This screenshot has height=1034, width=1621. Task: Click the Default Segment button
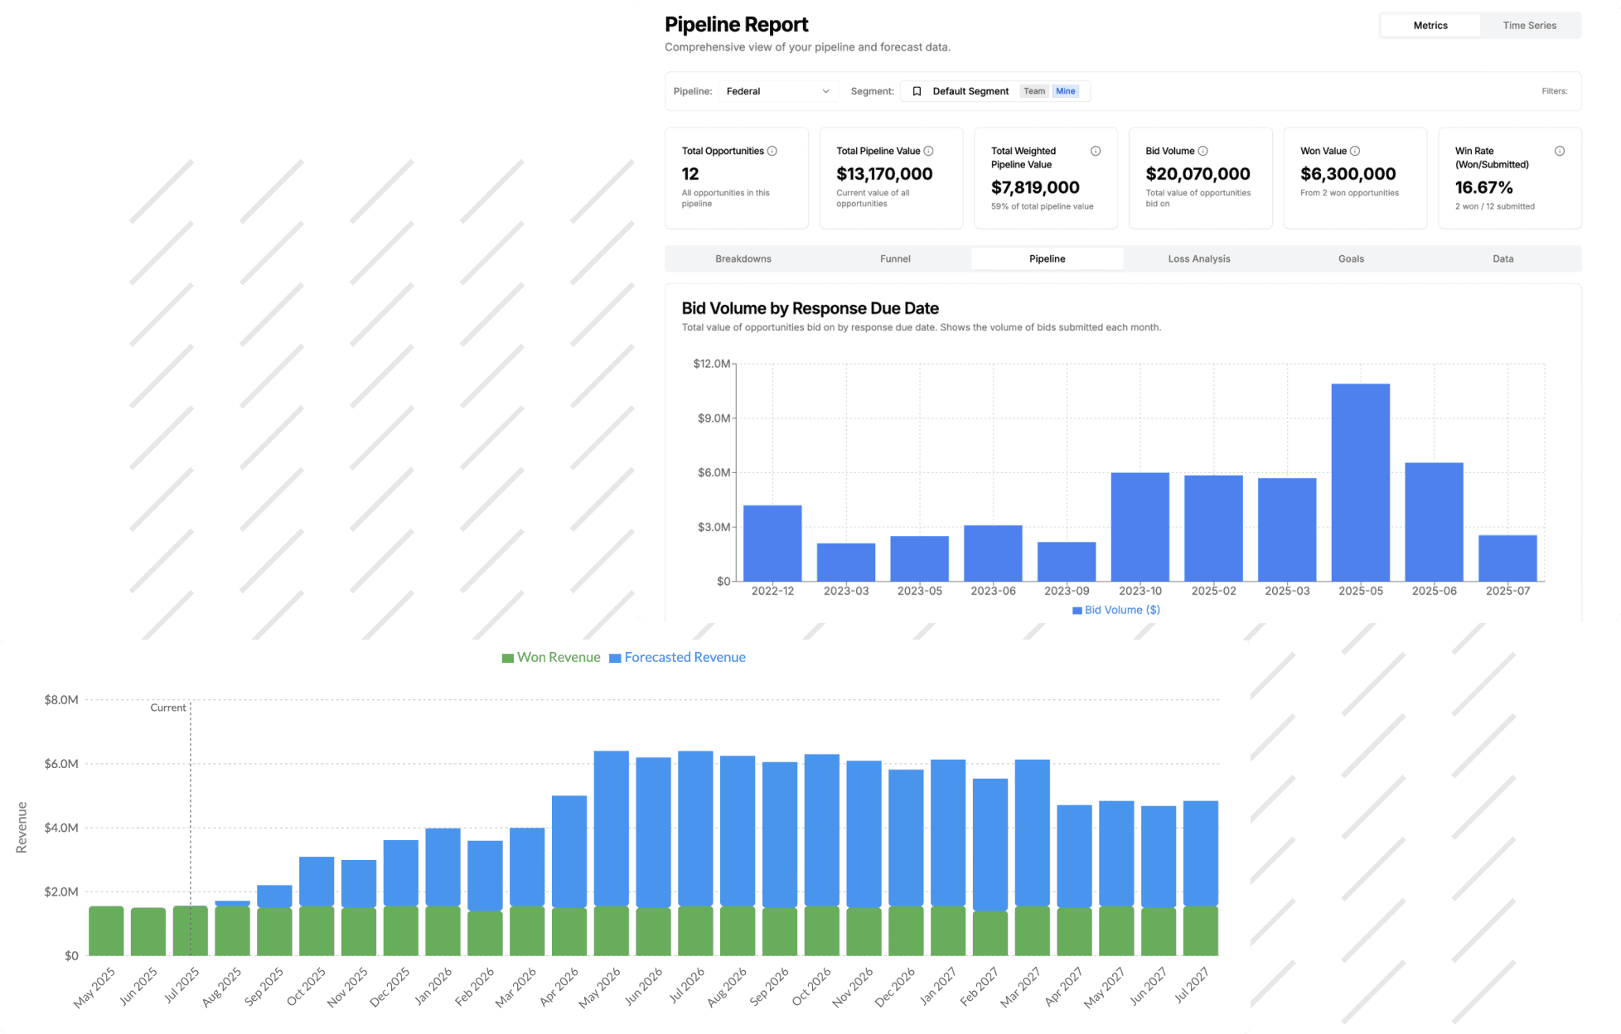[970, 91]
